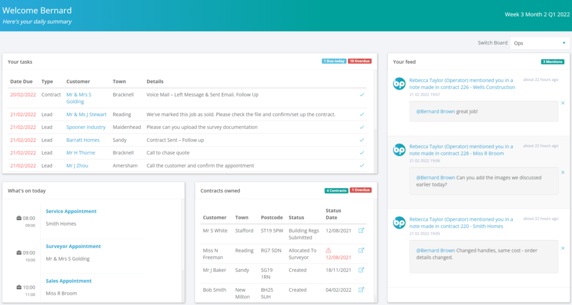Open the Switch Board dropdown

click(x=538, y=43)
